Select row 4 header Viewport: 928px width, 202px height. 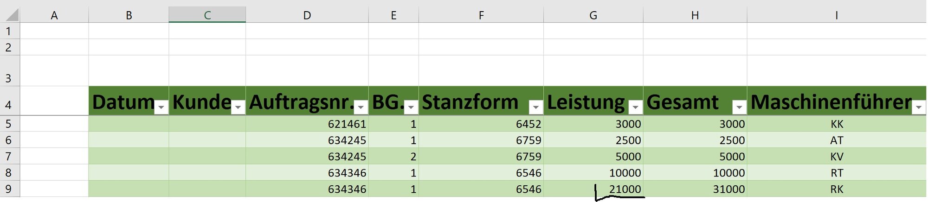[8, 101]
